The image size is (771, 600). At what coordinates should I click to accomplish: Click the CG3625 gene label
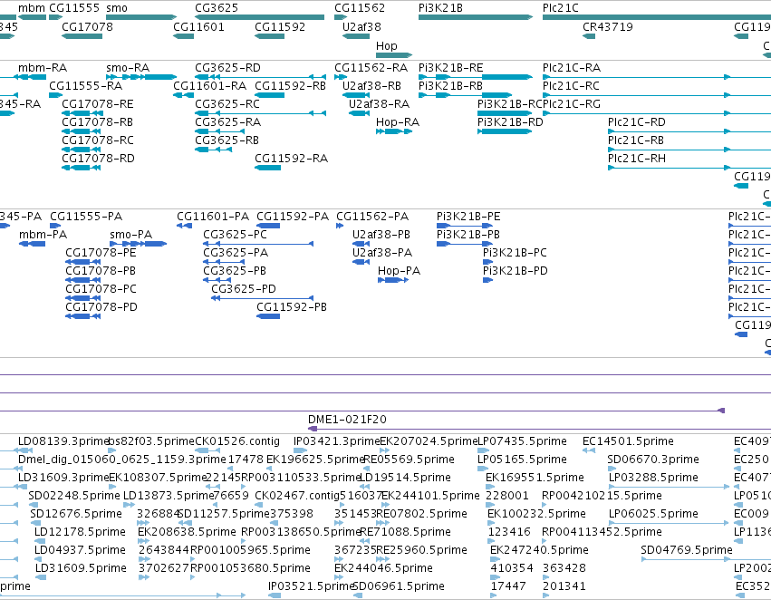click(217, 8)
